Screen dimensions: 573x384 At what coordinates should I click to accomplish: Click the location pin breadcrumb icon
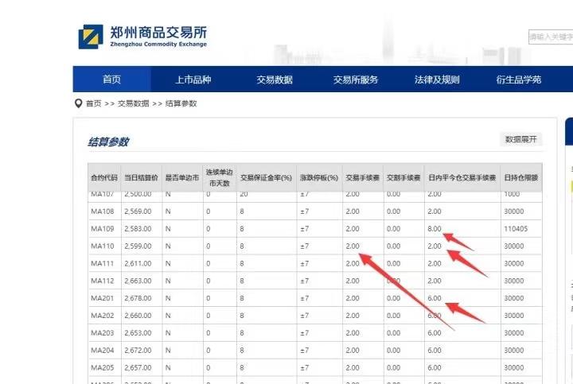(x=78, y=103)
